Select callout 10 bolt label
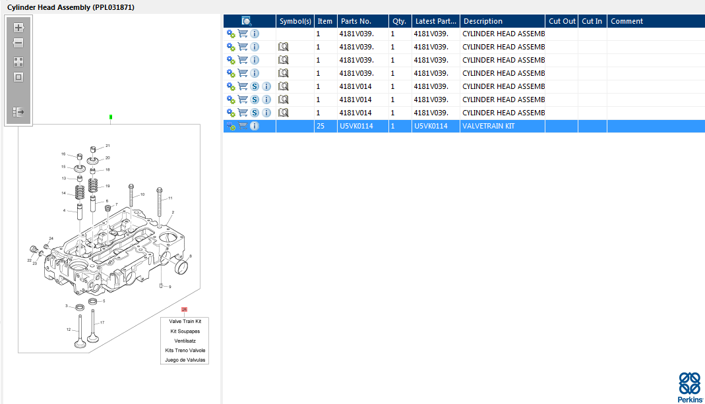Image resolution: width=705 pixels, height=404 pixels. (142, 194)
